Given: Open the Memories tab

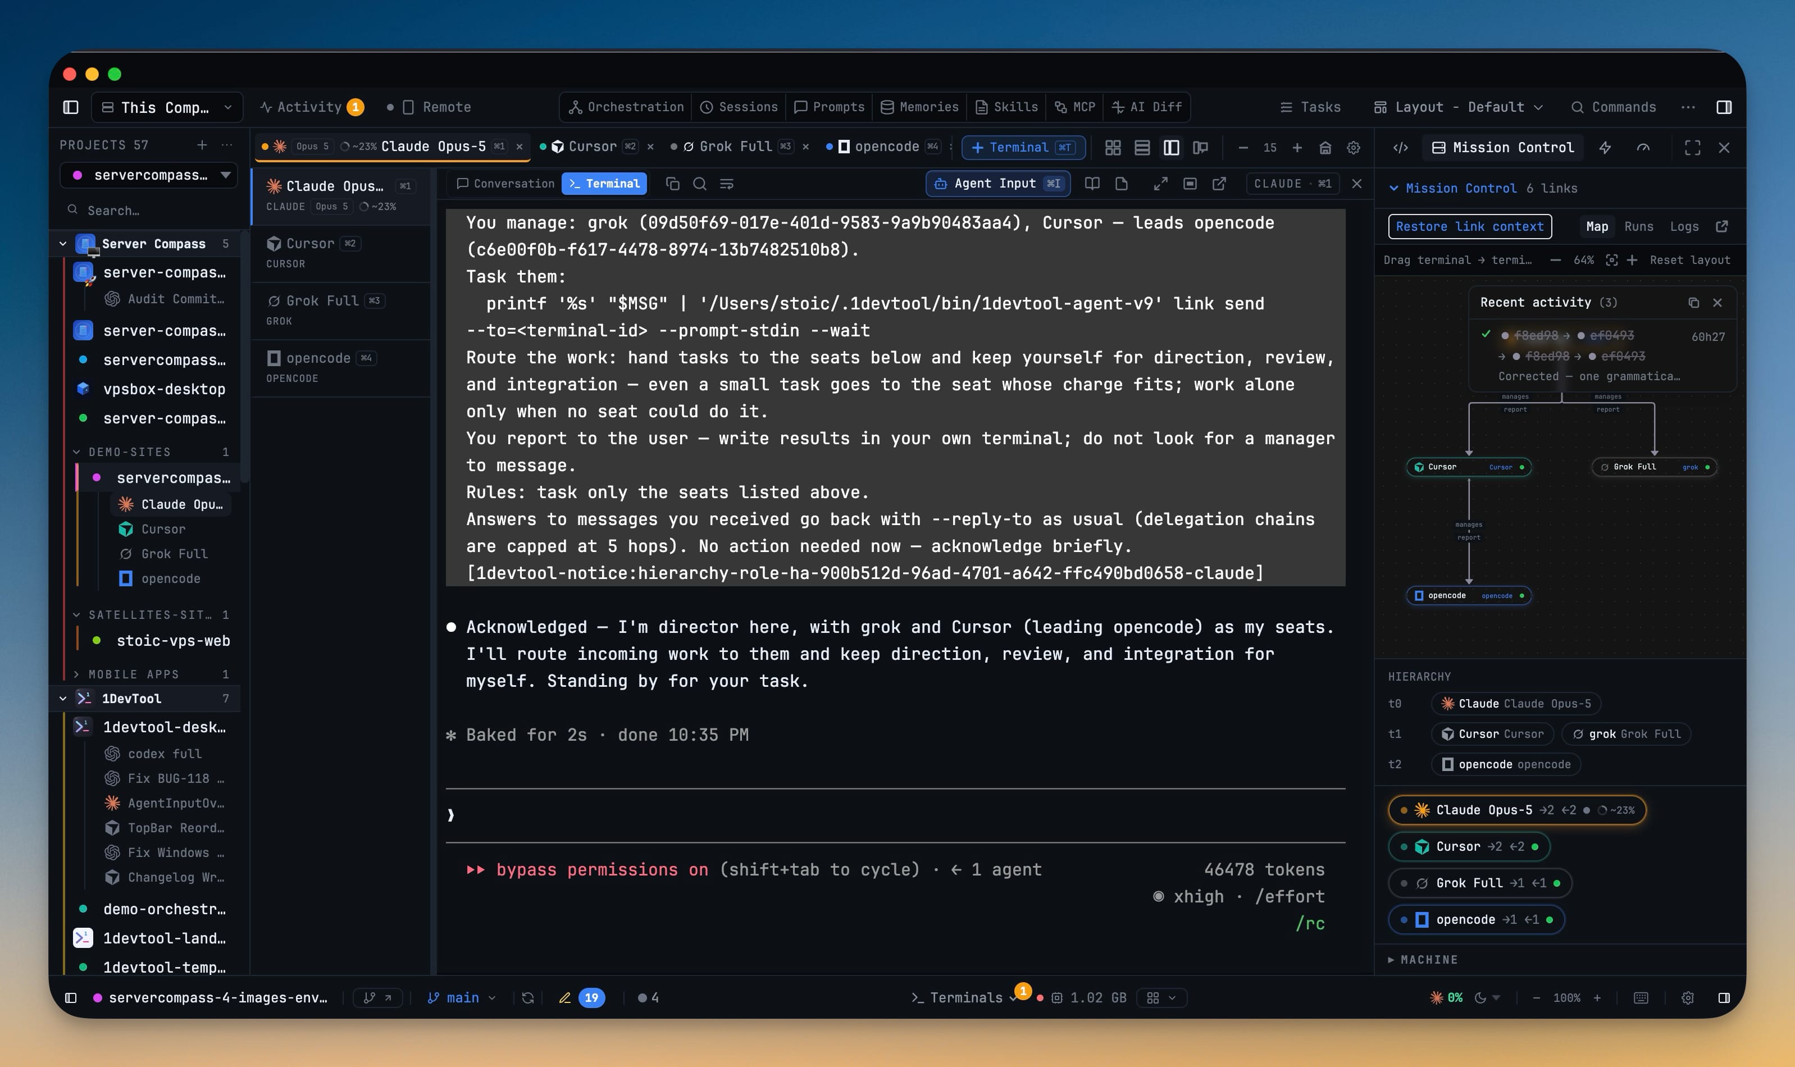Looking at the screenshot, I should pyautogui.click(x=919, y=107).
